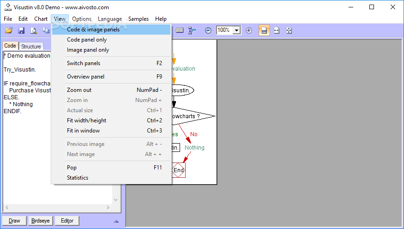Choose Overview panel F9 menu item
Screen dimensions: 404x229
111,77
